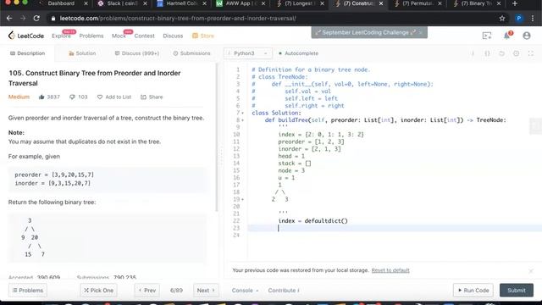Viewport: 542px width, 305px height.
Task: Switch to the Slack browser tab
Action: pyautogui.click(x=122, y=3)
